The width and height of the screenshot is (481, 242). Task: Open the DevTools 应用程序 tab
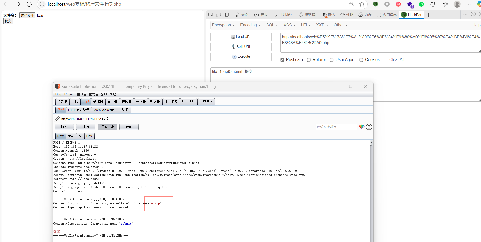(387, 15)
